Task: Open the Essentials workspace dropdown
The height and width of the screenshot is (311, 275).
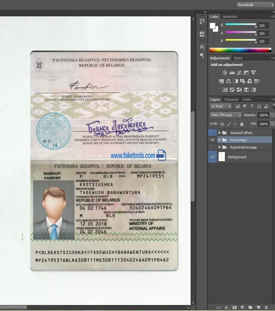Action: tap(255, 5)
